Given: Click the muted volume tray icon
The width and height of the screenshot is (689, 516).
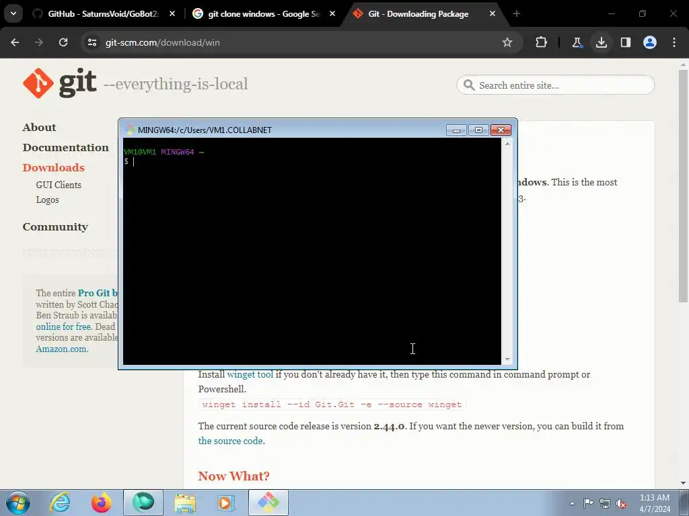Looking at the screenshot, I should pos(621,503).
